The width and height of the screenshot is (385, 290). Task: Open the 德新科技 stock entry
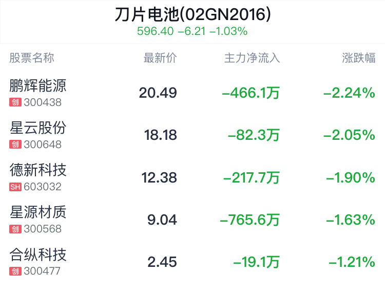(38, 170)
